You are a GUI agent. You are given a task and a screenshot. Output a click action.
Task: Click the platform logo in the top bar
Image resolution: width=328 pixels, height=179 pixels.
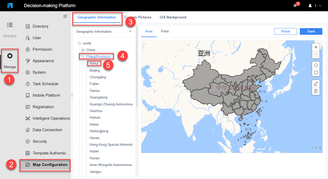tap(10, 5)
